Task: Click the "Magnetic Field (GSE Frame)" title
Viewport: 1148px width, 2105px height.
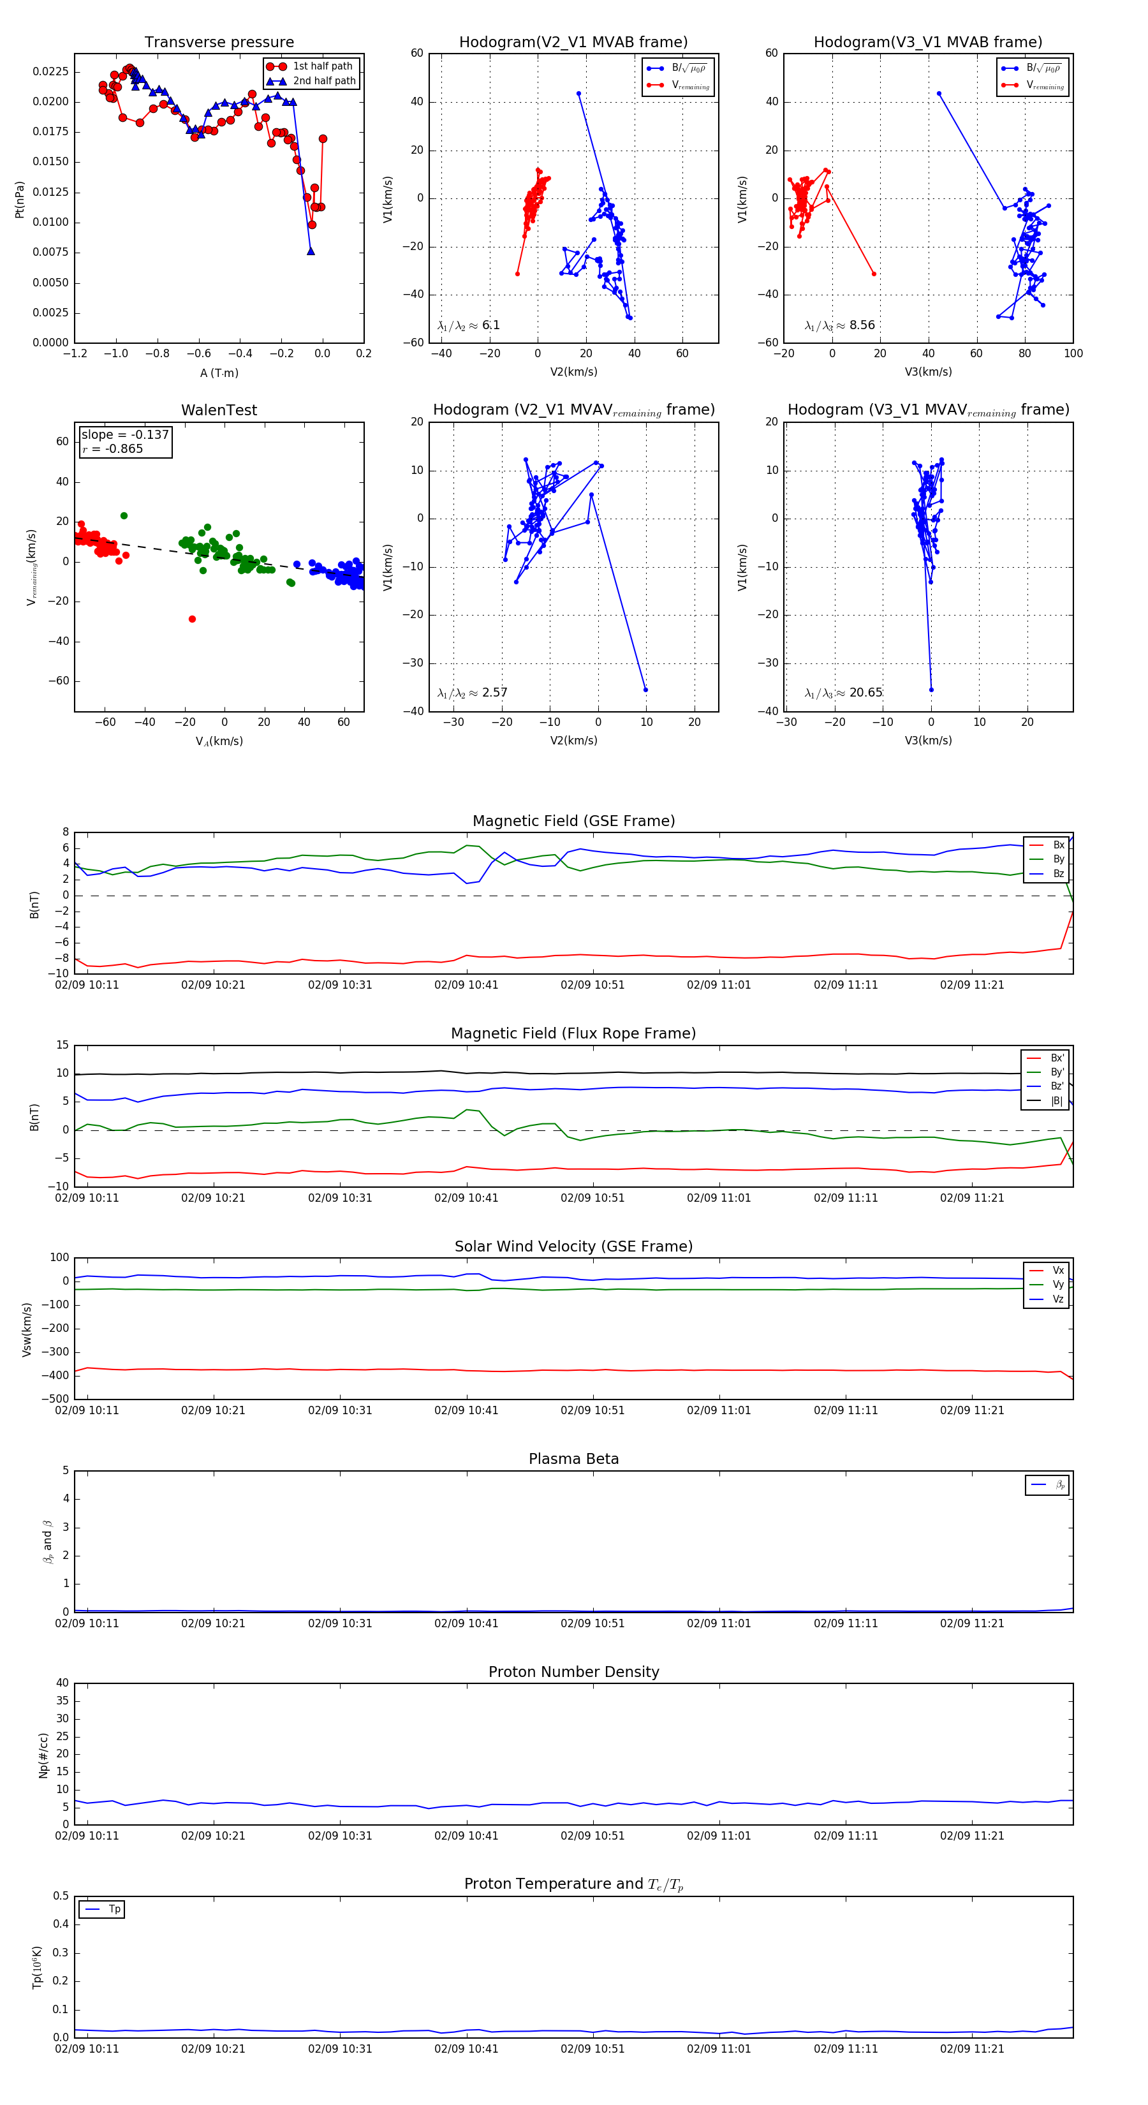Action: [x=573, y=821]
